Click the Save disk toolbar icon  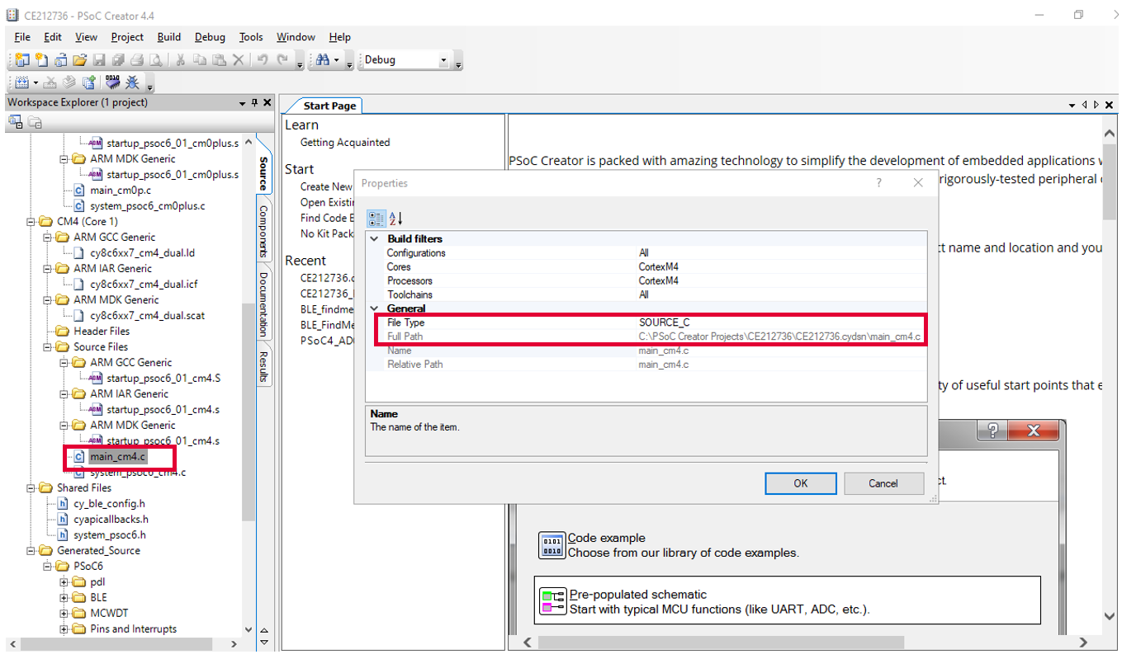(98, 59)
